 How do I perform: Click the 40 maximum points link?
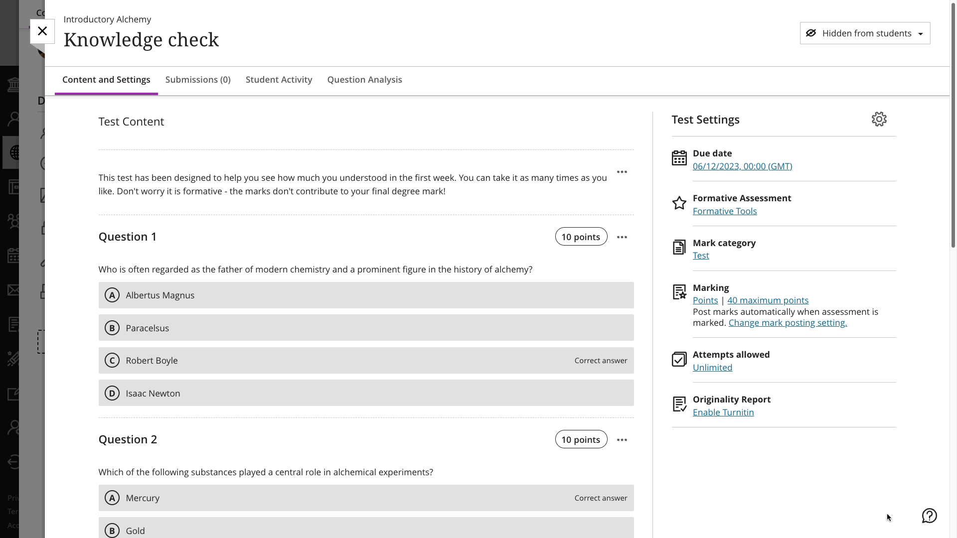[x=768, y=300]
